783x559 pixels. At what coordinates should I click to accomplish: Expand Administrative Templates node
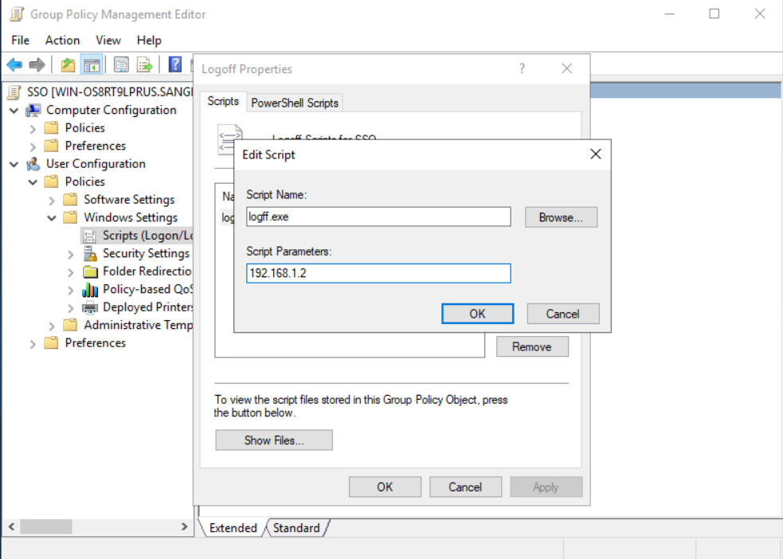coord(52,326)
